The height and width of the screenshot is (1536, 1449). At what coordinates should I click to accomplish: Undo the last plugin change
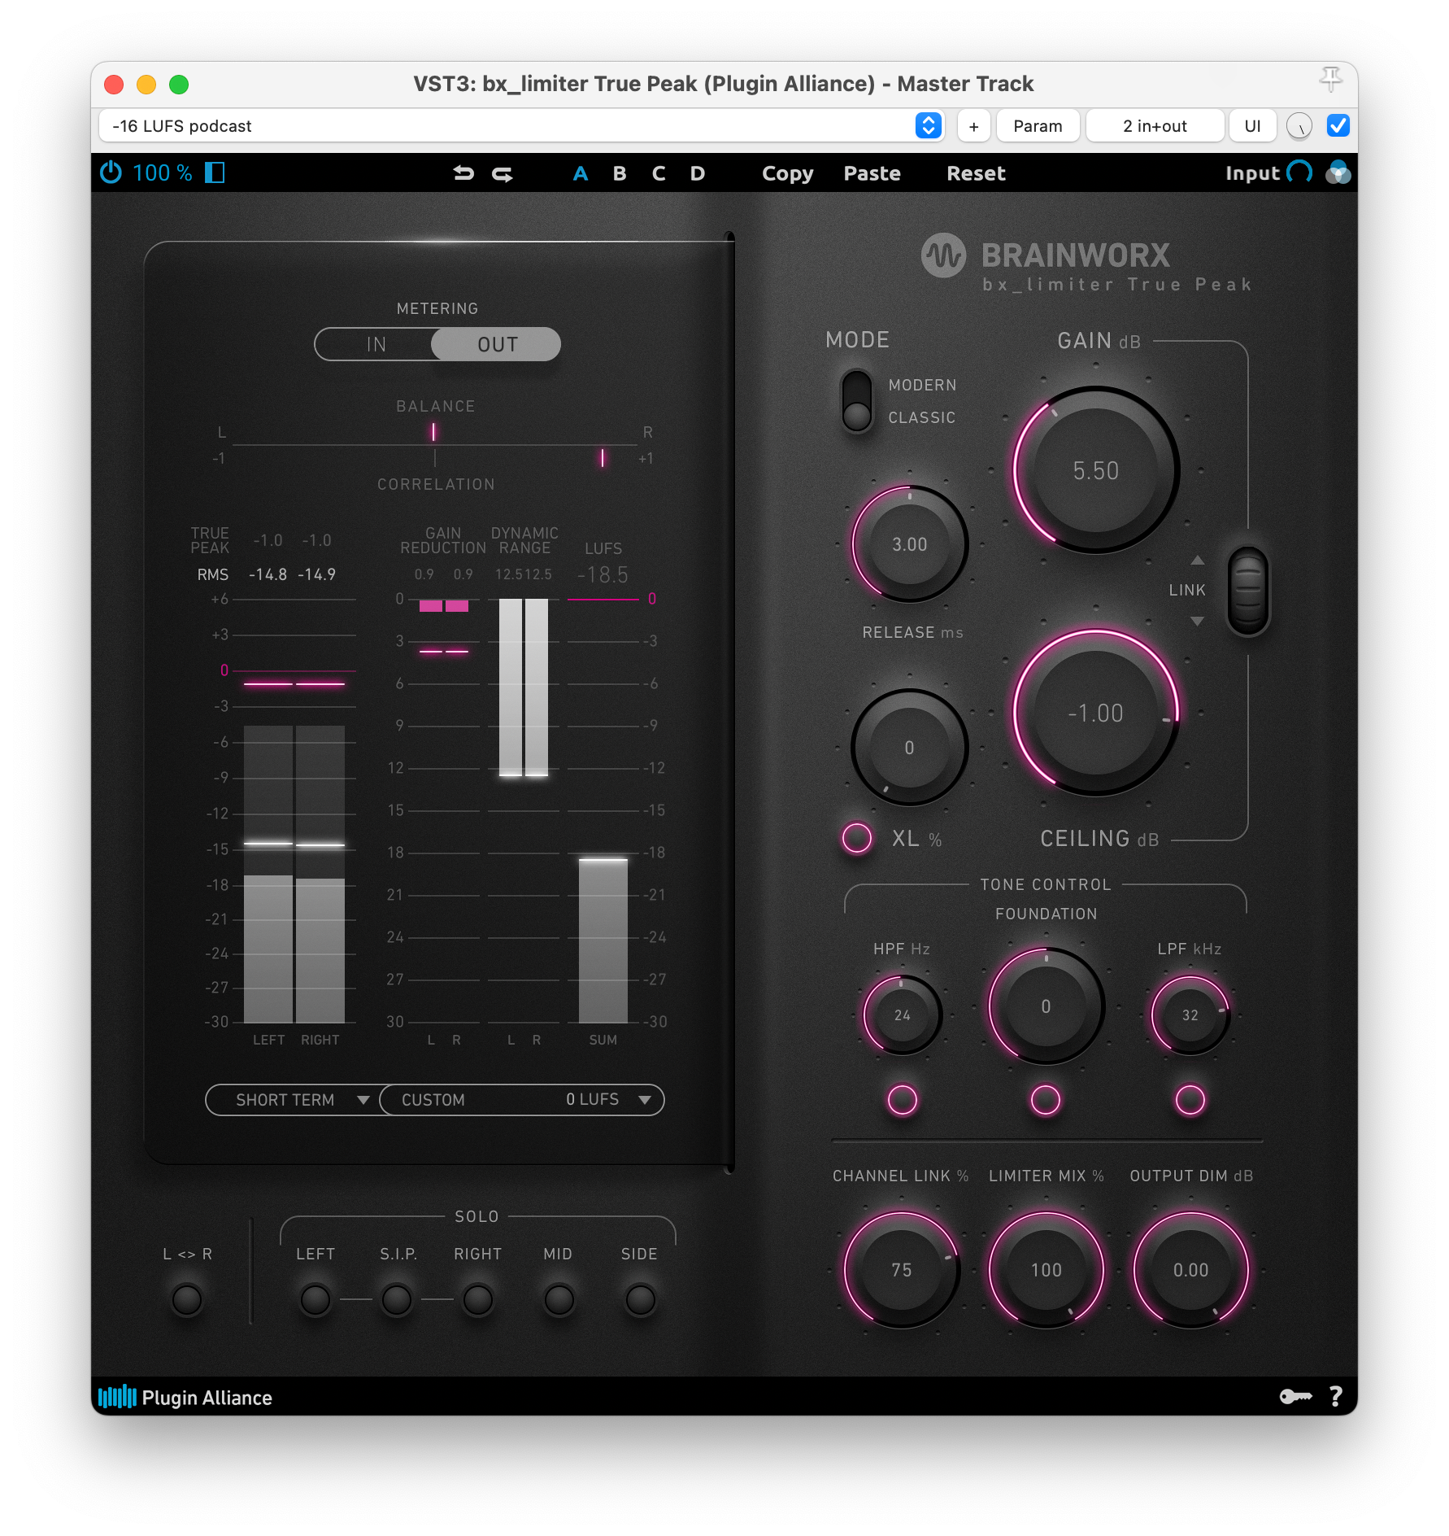pos(463,173)
